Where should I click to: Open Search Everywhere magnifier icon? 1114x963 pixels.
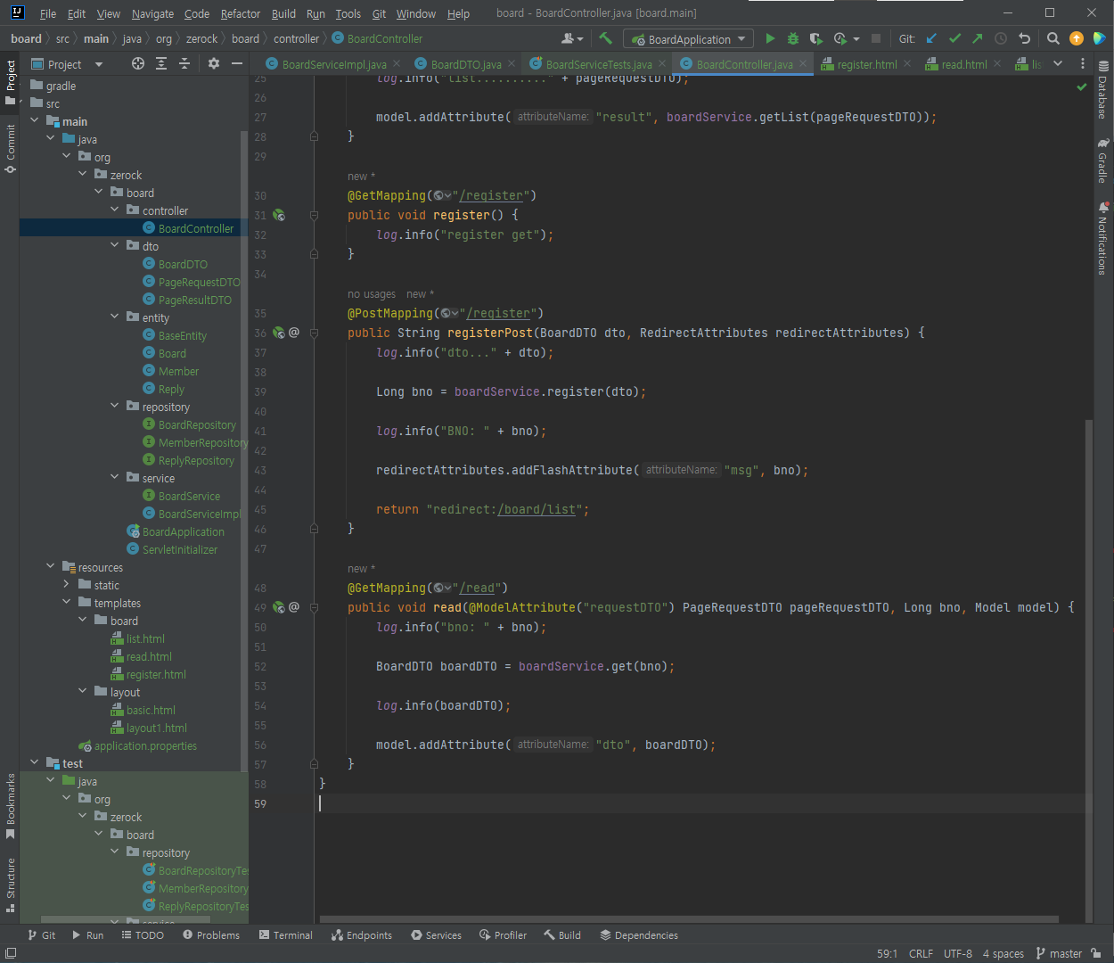[x=1053, y=38]
